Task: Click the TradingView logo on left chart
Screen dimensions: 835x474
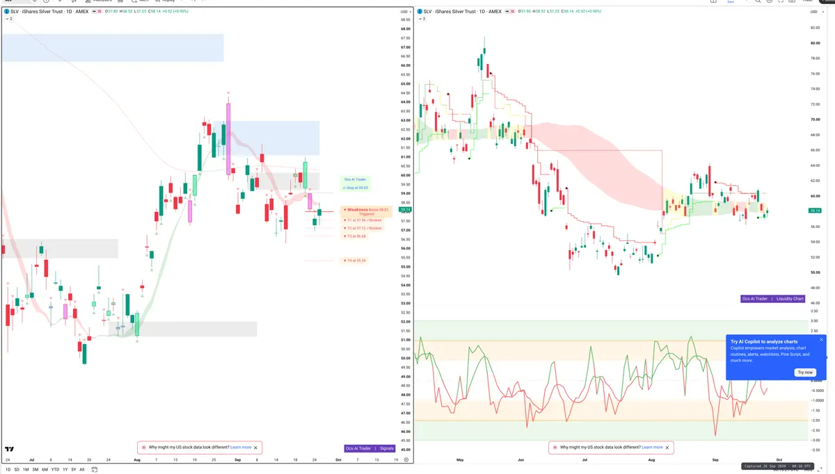Action: (x=9, y=450)
